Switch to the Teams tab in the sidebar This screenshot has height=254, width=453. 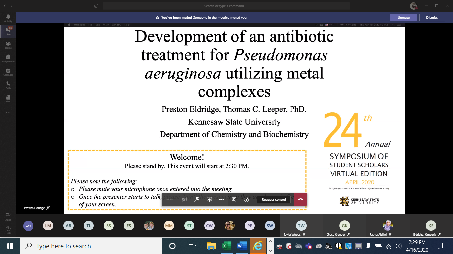8,45
